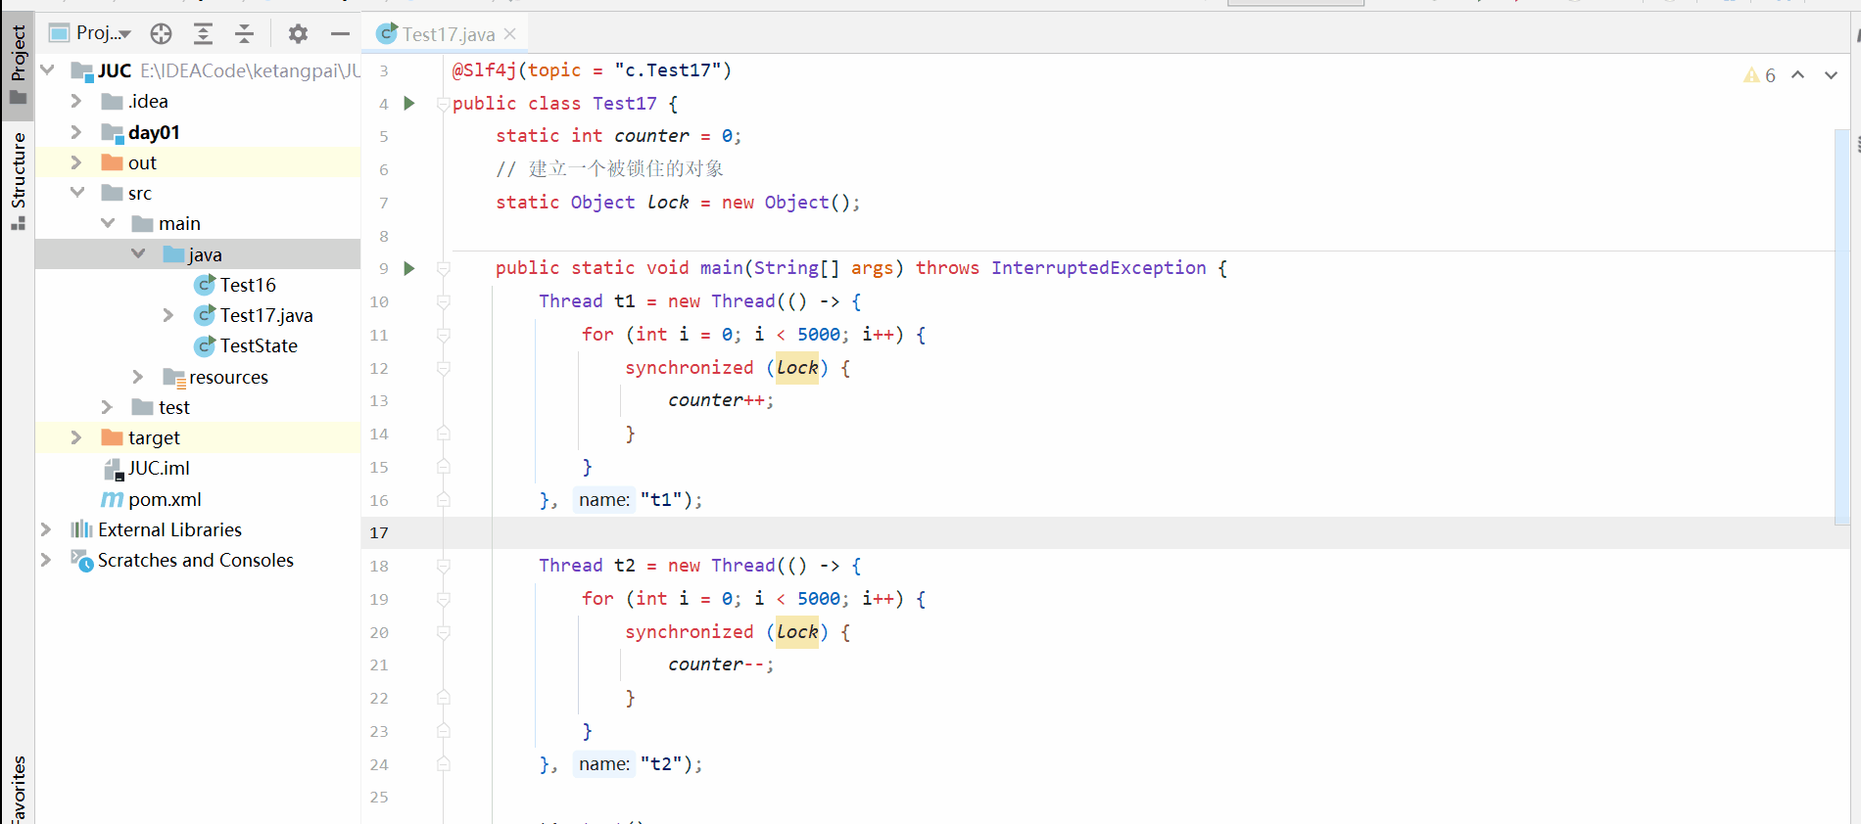Click the External Libraries icon
This screenshot has width=1861, height=824.
click(x=81, y=529)
